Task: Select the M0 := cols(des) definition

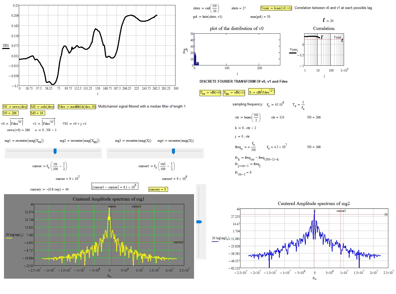Action: [x=42, y=106]
